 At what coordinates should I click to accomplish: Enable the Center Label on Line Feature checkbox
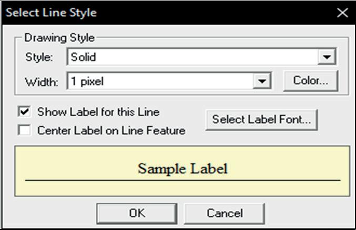click(x=24, y=130)
